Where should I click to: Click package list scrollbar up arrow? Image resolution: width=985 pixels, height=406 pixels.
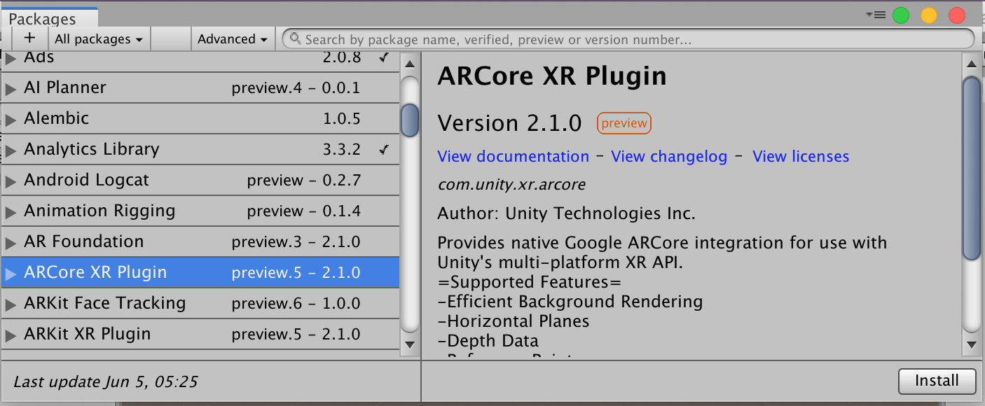[410, 64]
